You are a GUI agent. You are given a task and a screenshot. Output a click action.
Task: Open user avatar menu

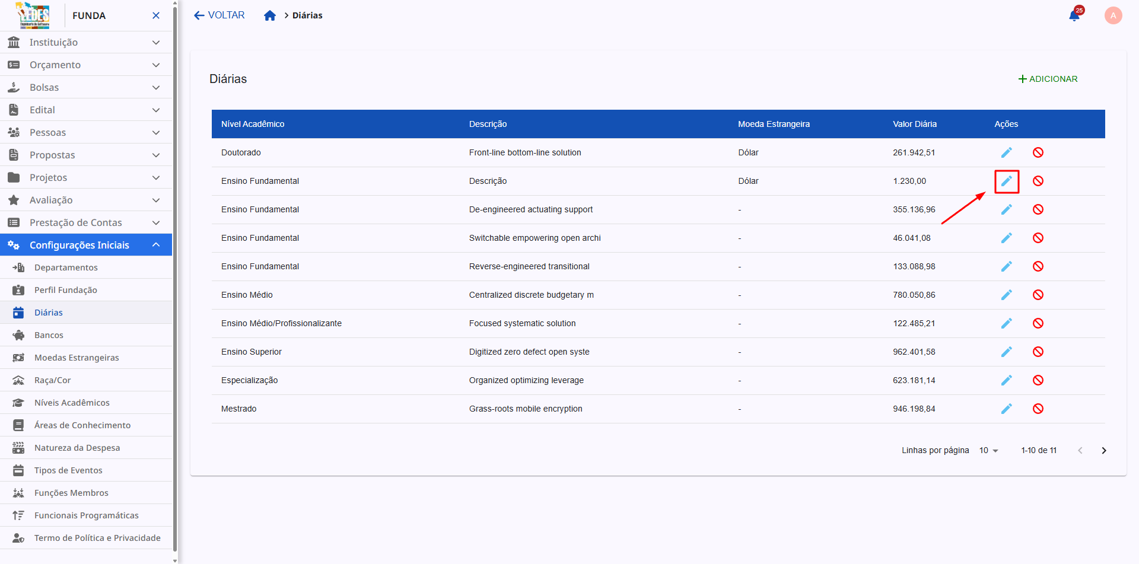(x=1113, y=15)
